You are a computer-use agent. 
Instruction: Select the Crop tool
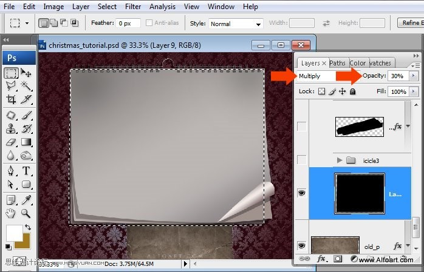coord(11,99)
